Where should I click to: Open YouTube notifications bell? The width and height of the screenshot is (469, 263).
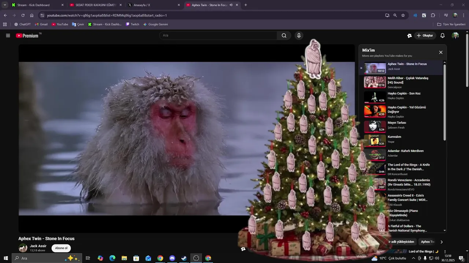pyautogui.click(x=442, y=35)
